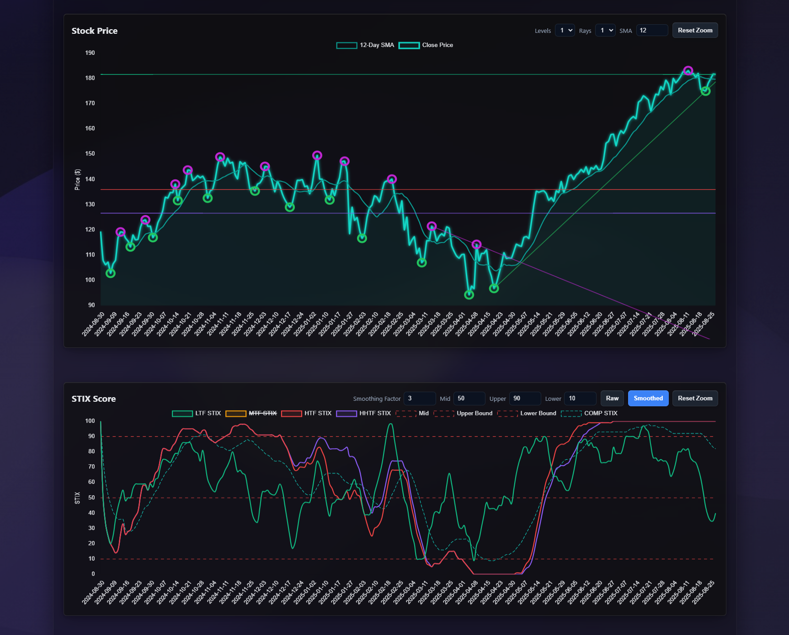The width and height of the screenshot is (789, 635).
Task: Select the magenta peak marker near 149 in January
Action: tap(317, 156)
